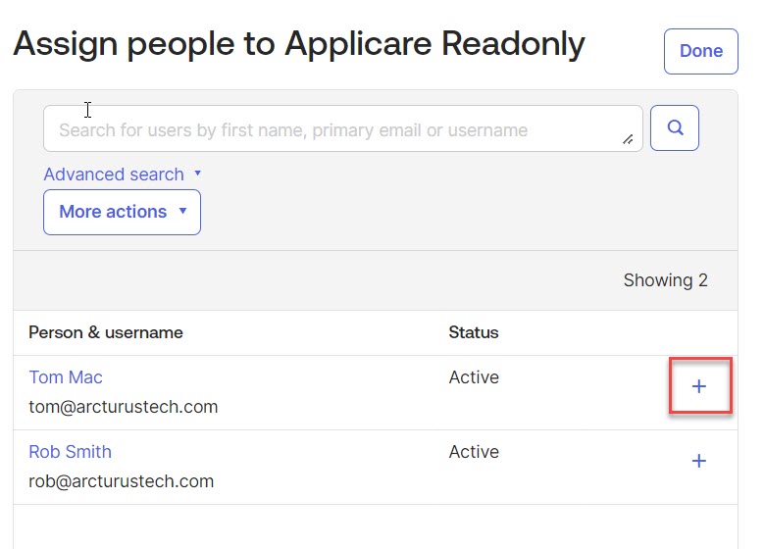The image size is (764, 549).
Task: Open Tom Mac's profile link
Action: click(66, 377)
